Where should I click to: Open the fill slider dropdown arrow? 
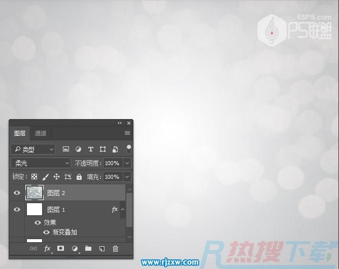coord(127,177)
